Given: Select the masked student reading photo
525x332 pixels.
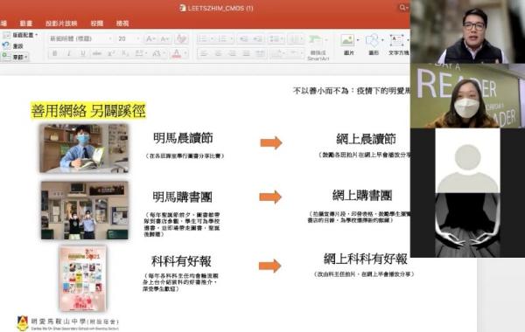Looking at the screenshot, I should (84, 149).
